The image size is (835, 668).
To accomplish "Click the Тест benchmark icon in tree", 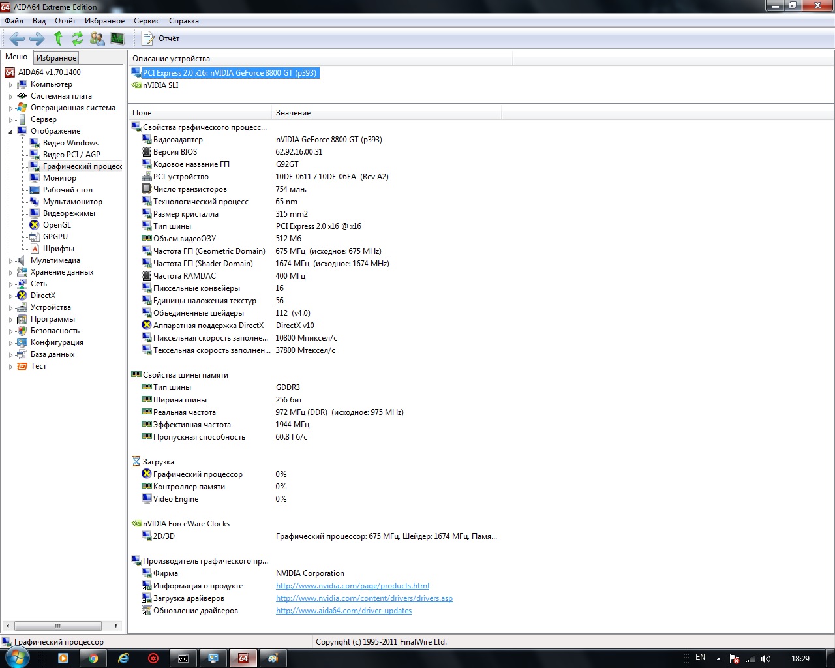I will click(x=22, y=366).
